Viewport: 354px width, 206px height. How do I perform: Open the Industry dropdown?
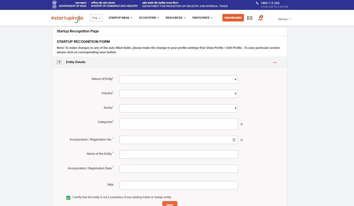(179, 94)
